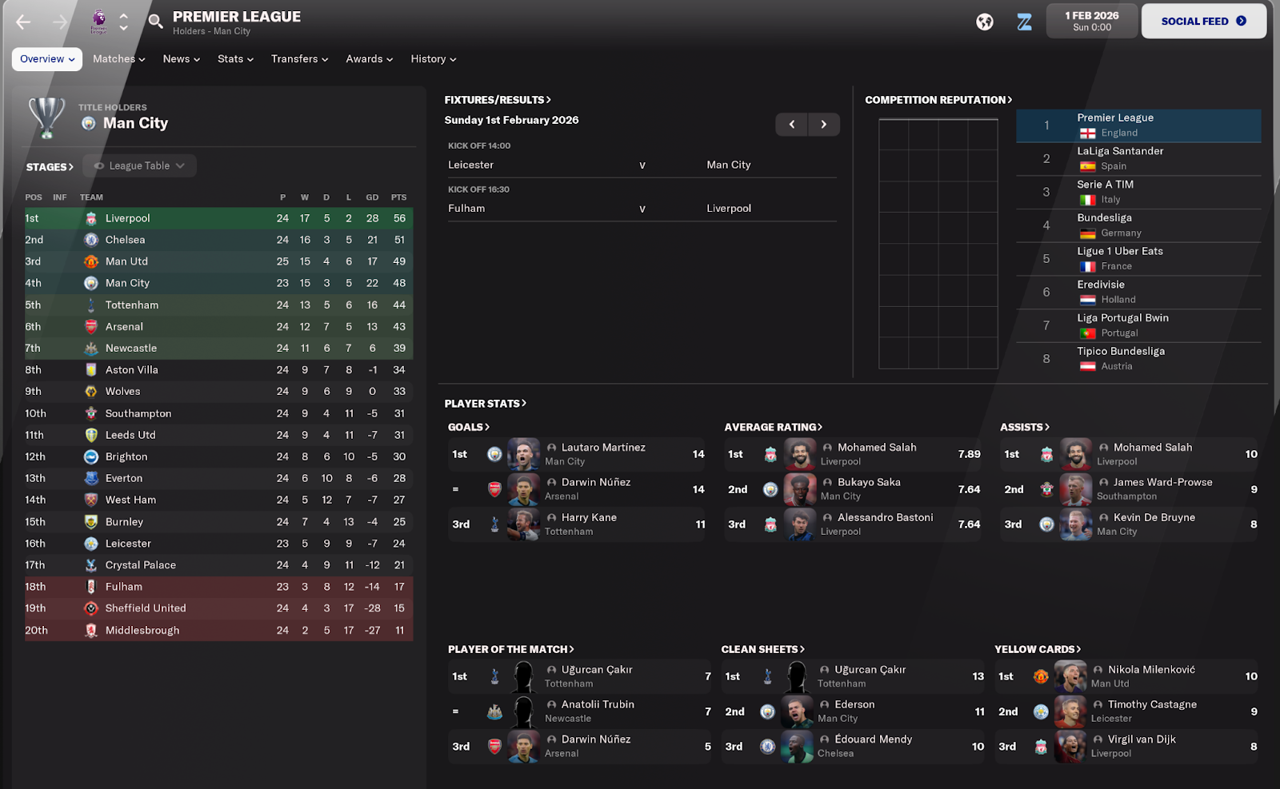Open the Clean Sheets link
Image resolution: width=1280 pixels, height=789 pixels.
click(763, 650)
